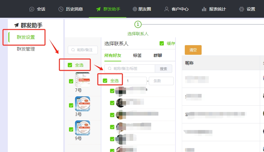Click the magnifier icon in the 昵称/备注 search box
This screenshot has height=152, width=264.
pos(73,50)
